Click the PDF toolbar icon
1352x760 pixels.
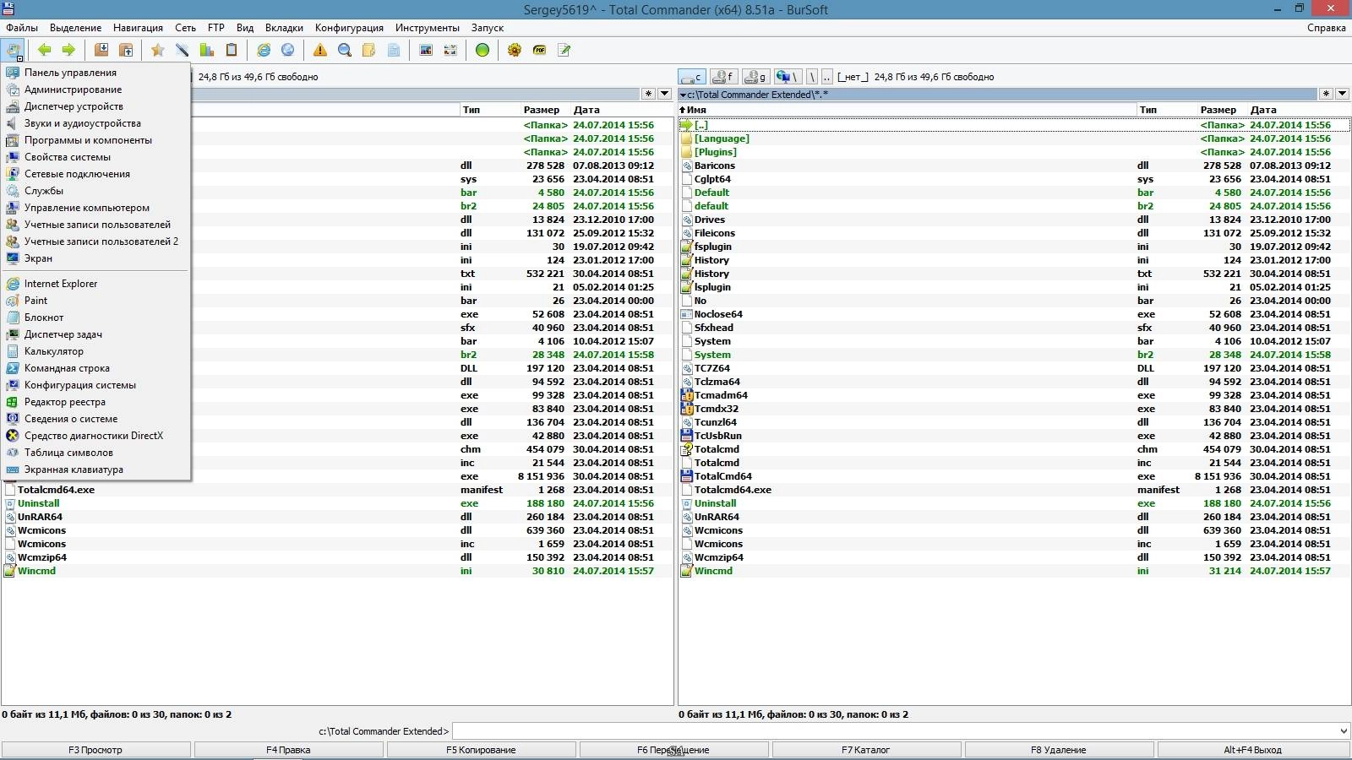click(x=539, y=50)
